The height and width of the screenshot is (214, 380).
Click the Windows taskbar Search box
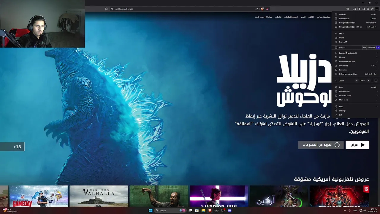pyautogui.click(x=170, y=210)
